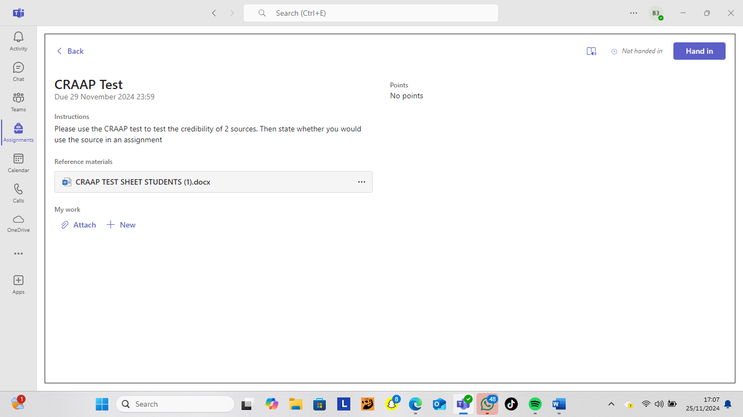Viewport: 743px width, 417px height.
Task: Show more apps via sidebar ellipsis
Action: pos(18,254)
